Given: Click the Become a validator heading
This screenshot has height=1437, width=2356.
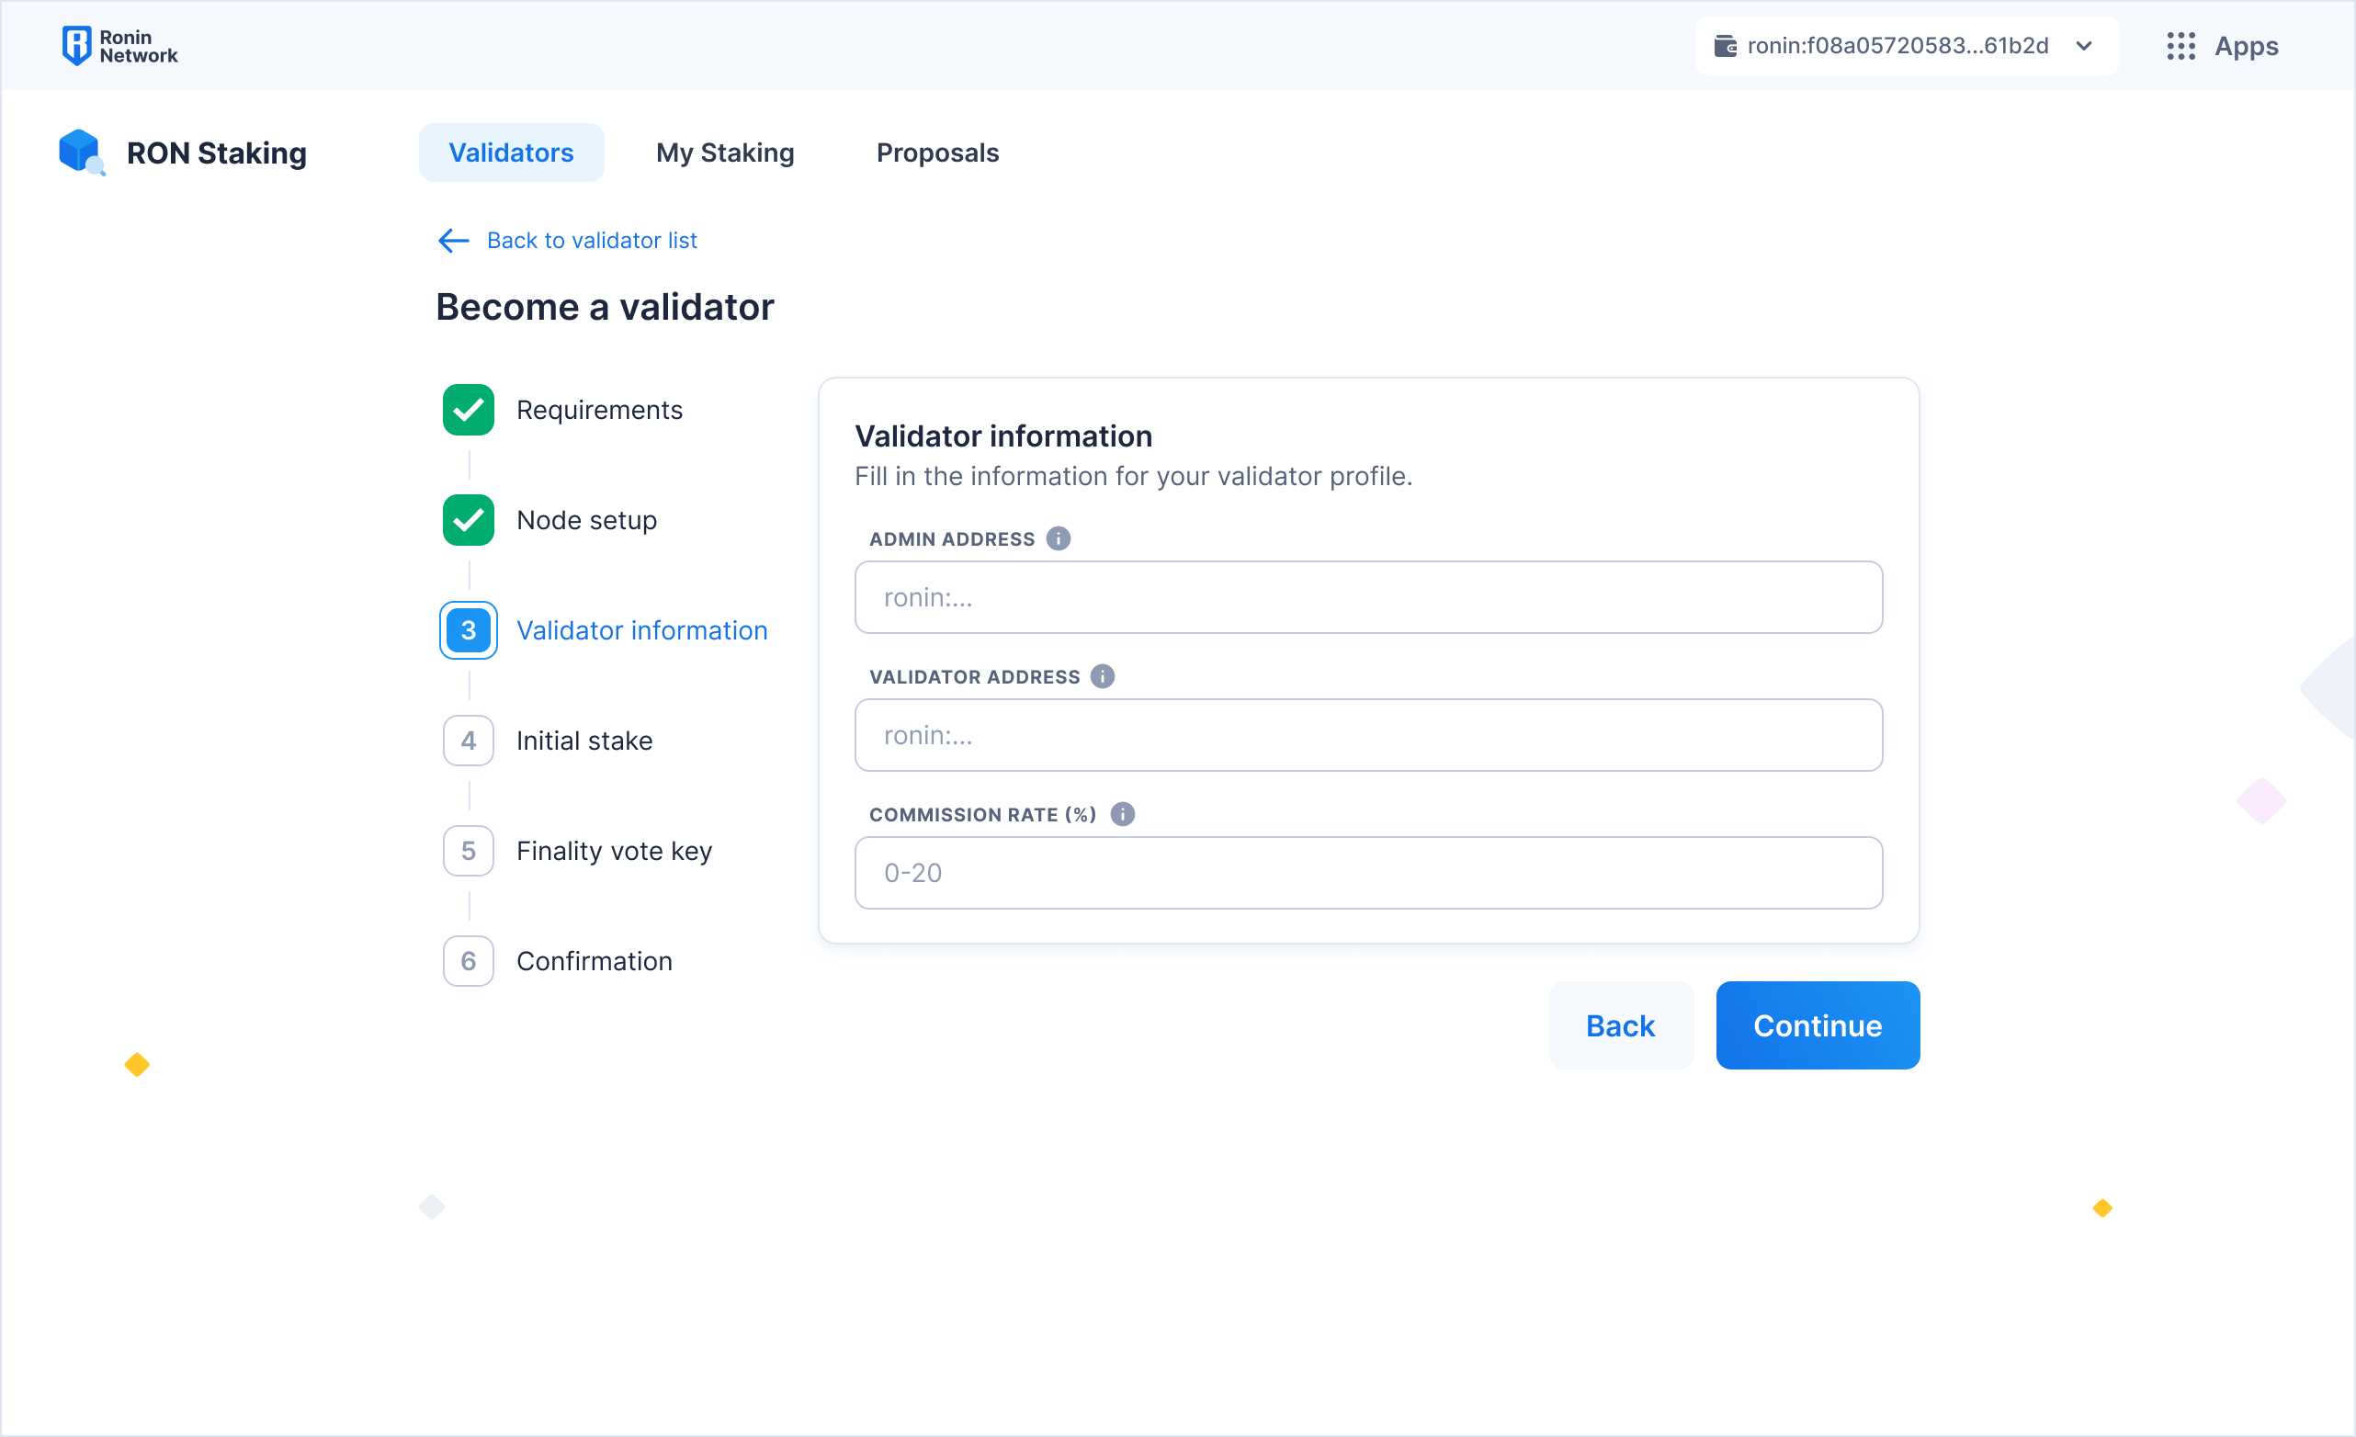Looking at the screenshot, I should click(606, 307).
